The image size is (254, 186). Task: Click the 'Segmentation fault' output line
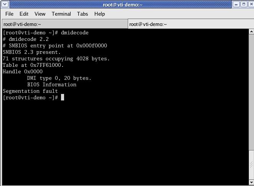point(30,91)
